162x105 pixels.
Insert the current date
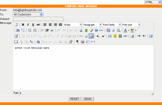pos(108,30)
